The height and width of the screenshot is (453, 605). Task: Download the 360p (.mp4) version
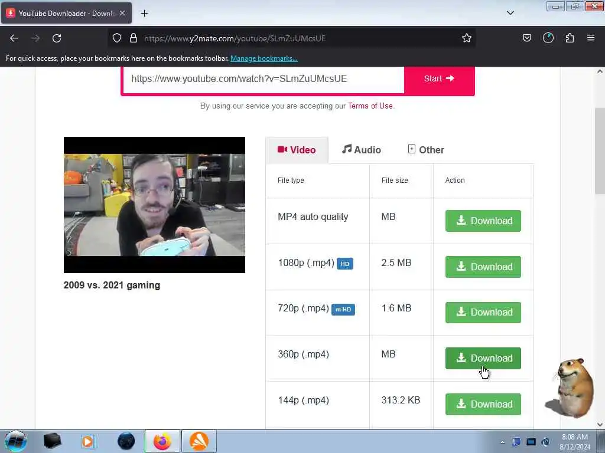pyautogui.click(x=483, y=358)
